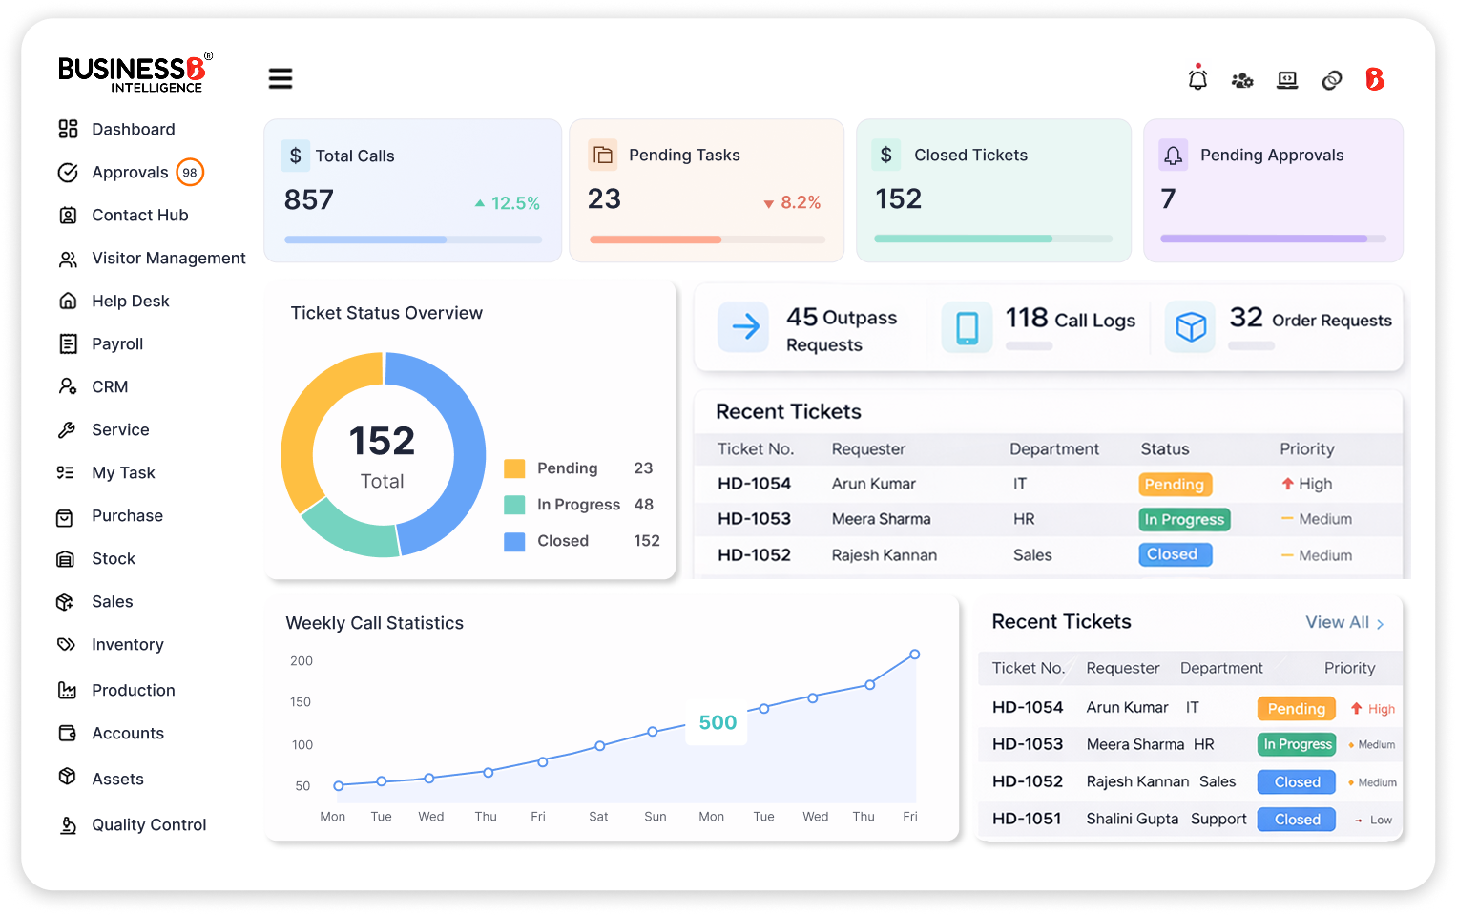
Task: Click the dollar icon on Total Calls card
Action: (295, 155)
